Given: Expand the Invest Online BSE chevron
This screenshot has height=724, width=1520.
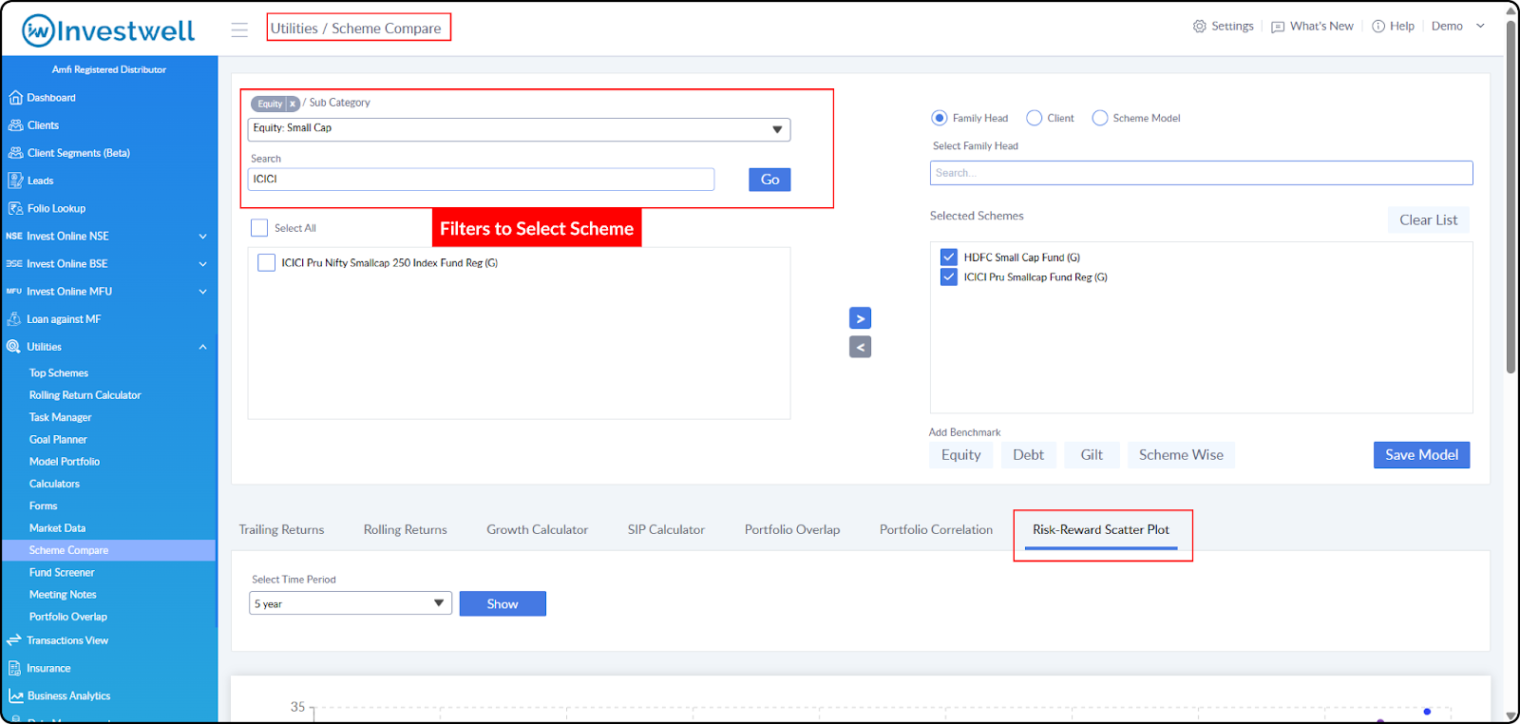Looking at the screenshot, I should pyautogui.click(x=202, y=264).
